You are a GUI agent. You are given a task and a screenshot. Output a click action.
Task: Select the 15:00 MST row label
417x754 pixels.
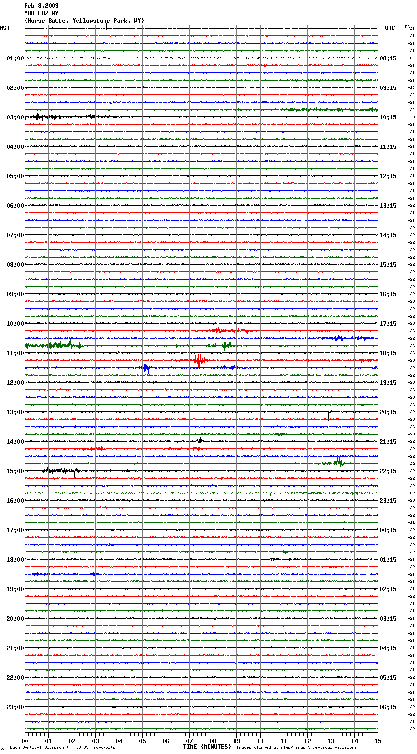click(x=15, y=471)
